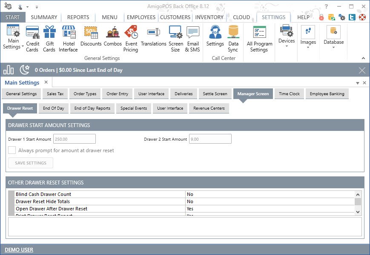
Task: Toggle Always prompt for amount checkbox
Action: click(12, 150)
